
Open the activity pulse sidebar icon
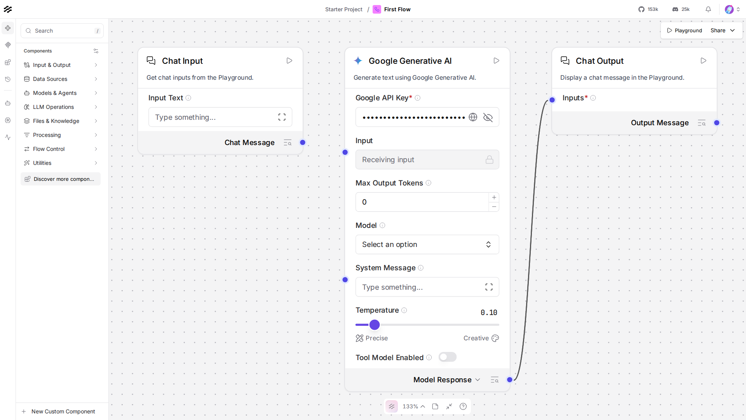coord(8,137)
